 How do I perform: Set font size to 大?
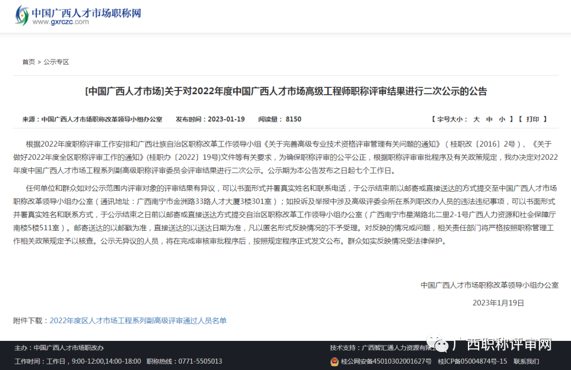tap(476, 119)
